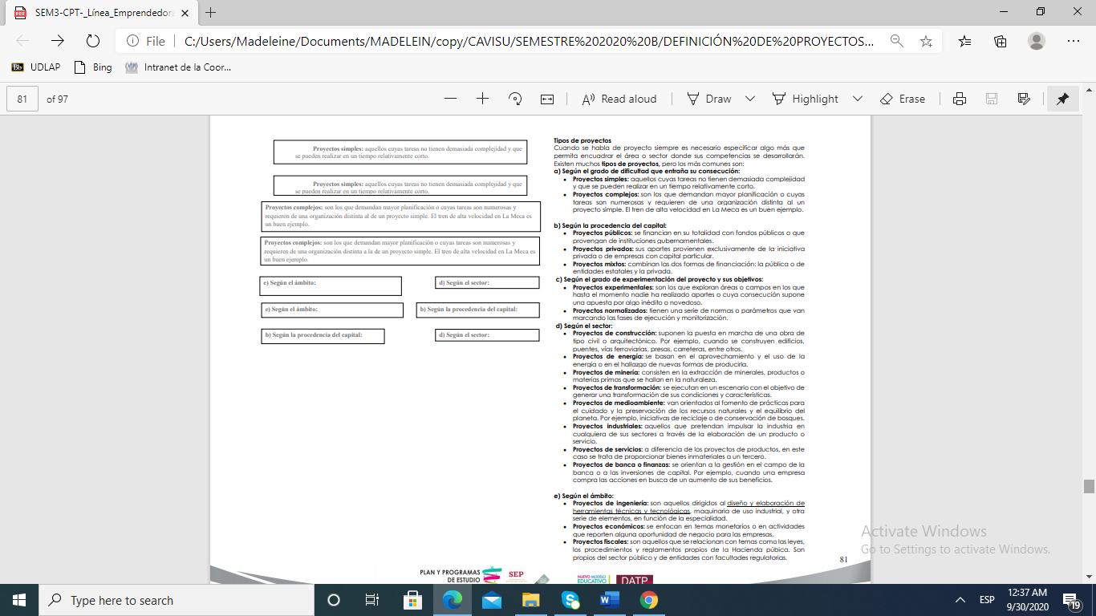Go forward in browser history

[x=57, y=41]
